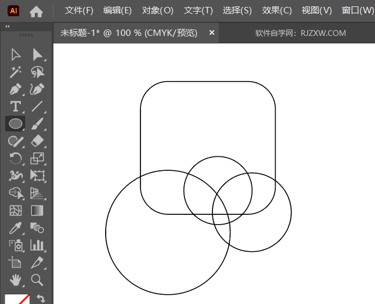Select the Mesh tool

pos(16,210)
